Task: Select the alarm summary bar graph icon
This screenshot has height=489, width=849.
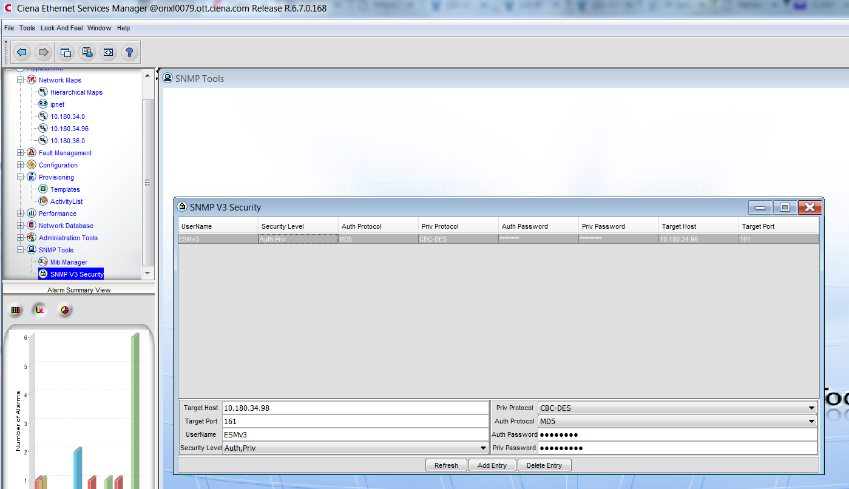Action: (x=39, y=310)
